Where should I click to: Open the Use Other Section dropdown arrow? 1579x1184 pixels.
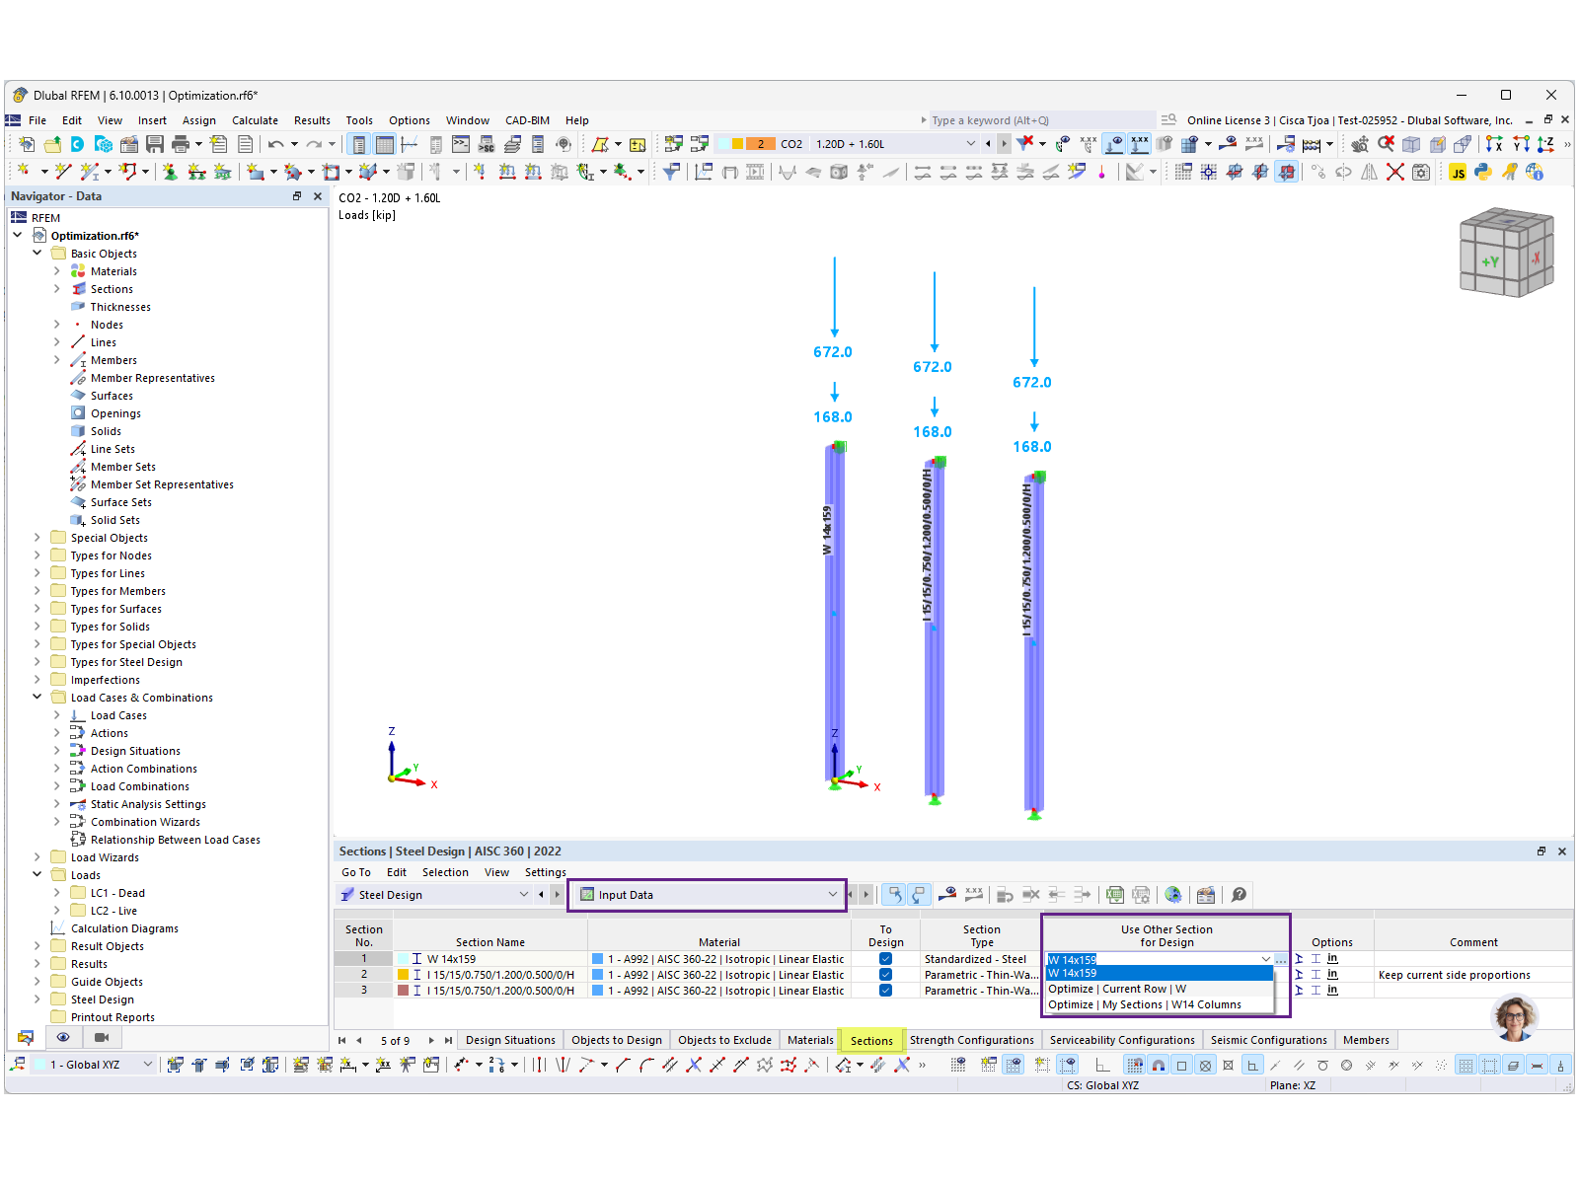point(1265,959)
